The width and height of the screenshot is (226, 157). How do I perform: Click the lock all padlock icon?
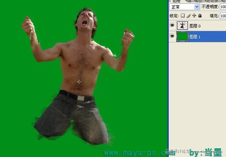(200, 16)
